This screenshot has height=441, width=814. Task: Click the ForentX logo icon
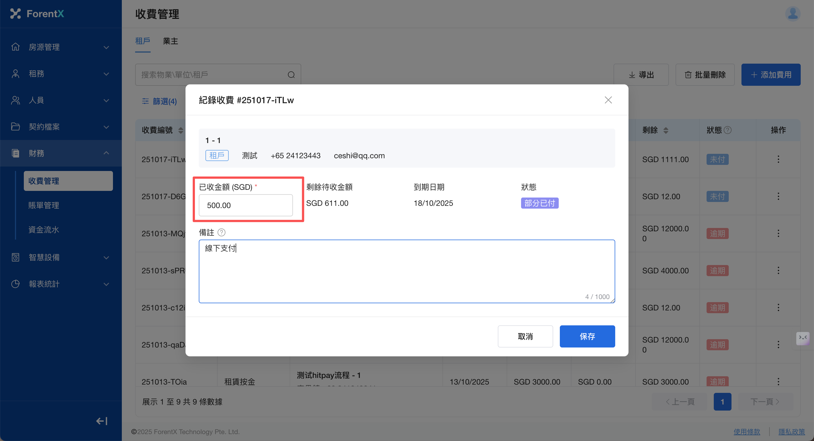pos(15,14)
